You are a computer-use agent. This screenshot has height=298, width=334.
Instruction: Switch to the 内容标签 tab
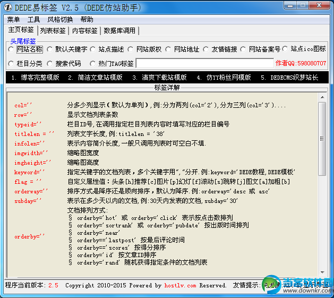84,31
